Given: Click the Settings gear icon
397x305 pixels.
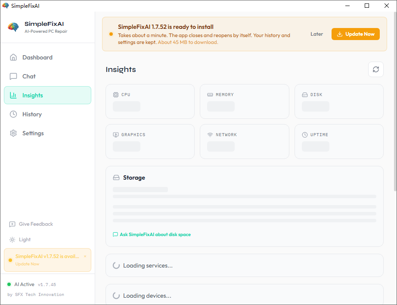Looking at the screenshot, I should click(x=13, y=133).
